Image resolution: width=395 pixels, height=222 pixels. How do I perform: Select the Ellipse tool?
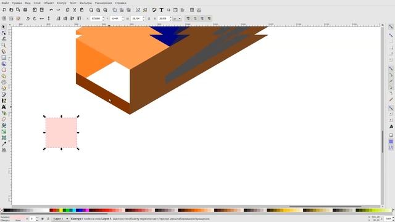tap(4, 70)
